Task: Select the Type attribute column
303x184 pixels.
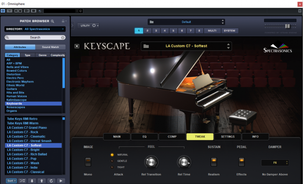Action: 27,55
